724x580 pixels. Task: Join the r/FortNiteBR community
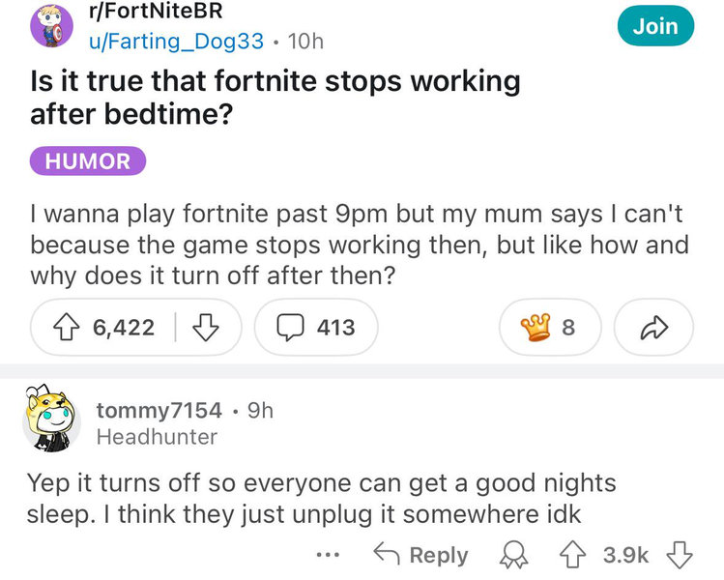point(655,26)
